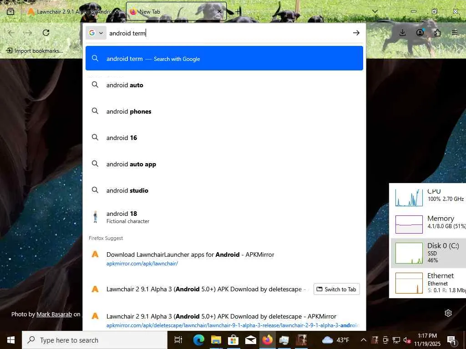The height and width of the screenshot is (349, 466).
Task: Open the Firefox application hamburger menu
Action: (x=455, y=33)
